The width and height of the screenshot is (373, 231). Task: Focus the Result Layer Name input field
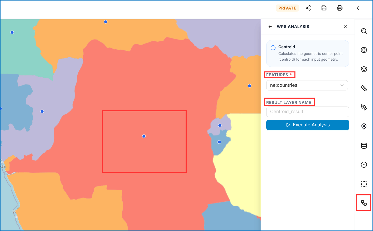point(308,112)
